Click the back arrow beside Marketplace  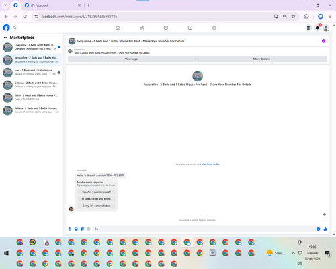(x=5, y=38)
